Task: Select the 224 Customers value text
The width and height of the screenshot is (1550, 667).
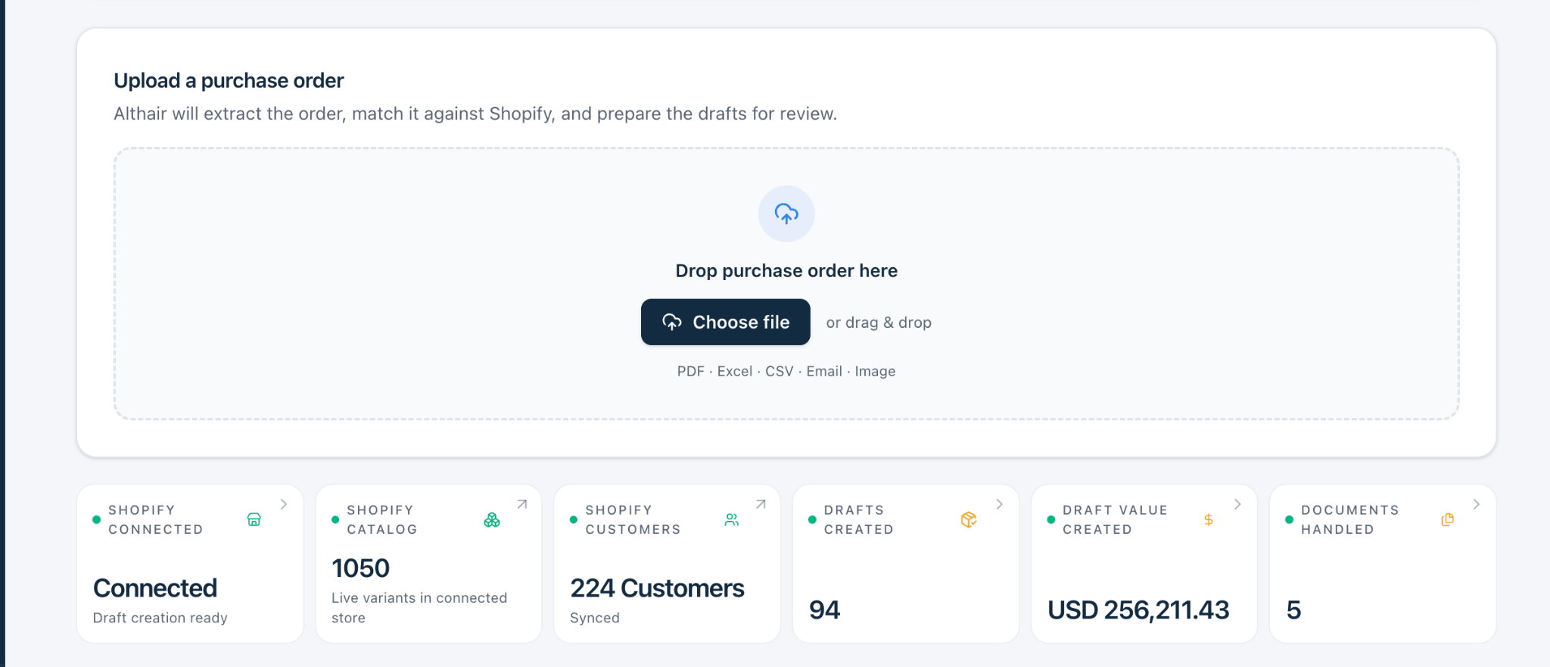Action: [657, 588]
